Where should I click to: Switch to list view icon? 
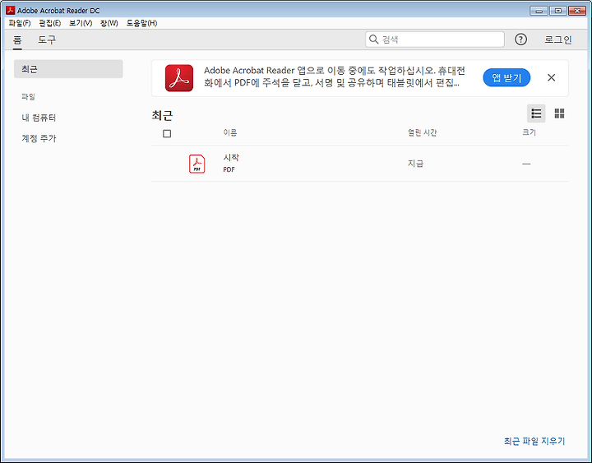pyautogui.click(x=536, y=113)
